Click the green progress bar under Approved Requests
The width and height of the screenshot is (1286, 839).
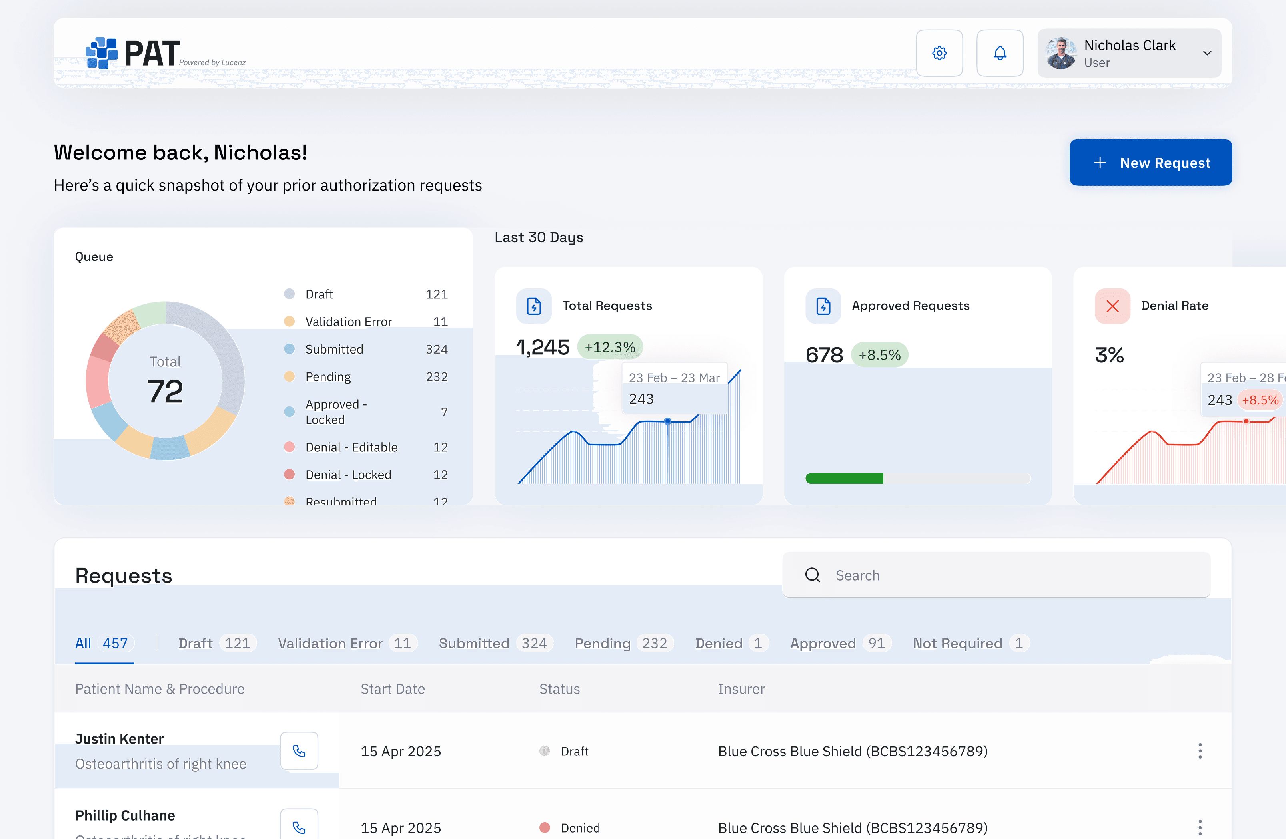(844, 478)
